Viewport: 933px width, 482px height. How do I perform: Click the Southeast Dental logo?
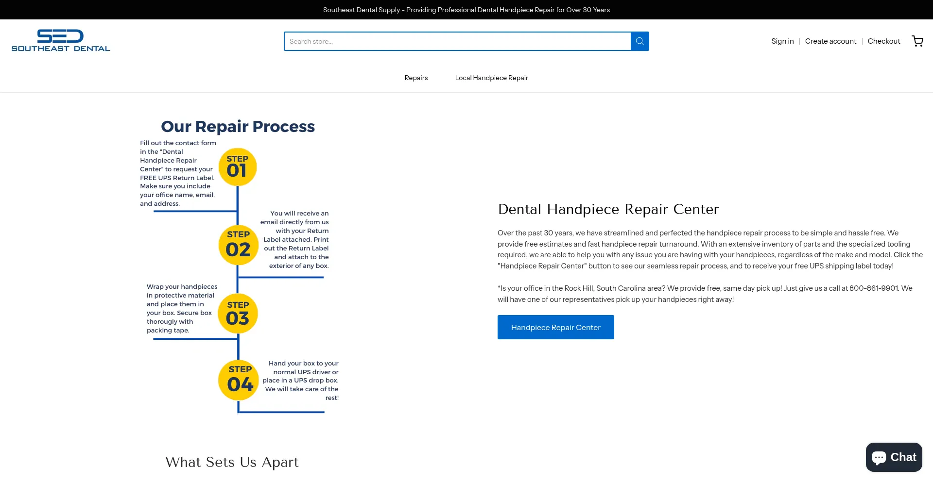point(61,41)
